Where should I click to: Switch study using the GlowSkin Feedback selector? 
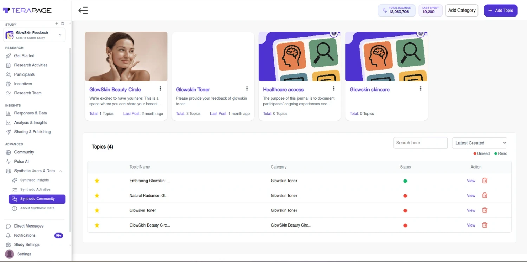pyautogui.click(x=34, y=35)
